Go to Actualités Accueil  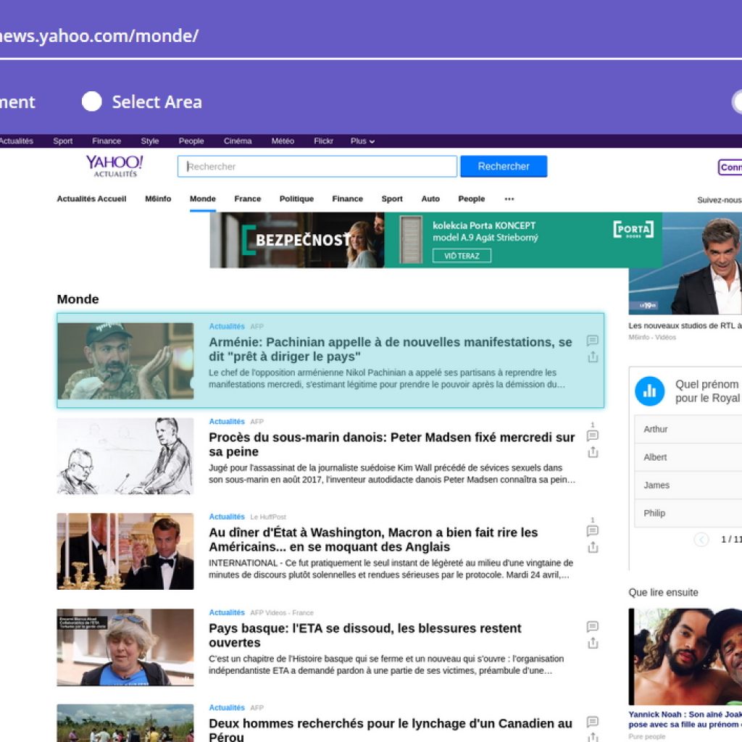click(x=91, y=199)
